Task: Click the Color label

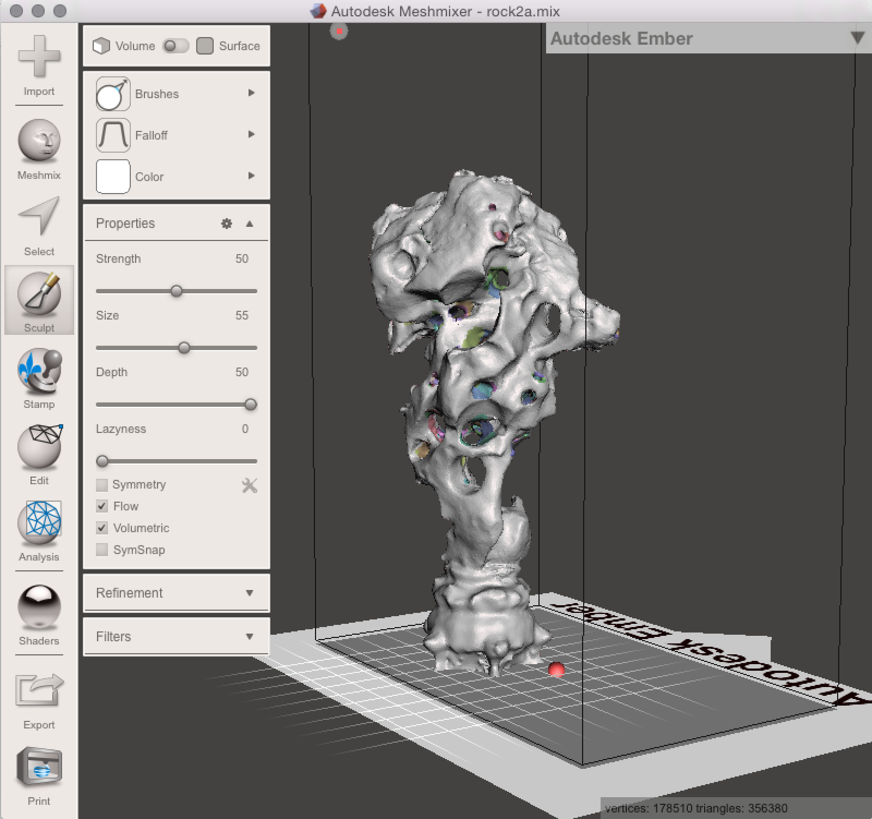Action: point(149,177)
